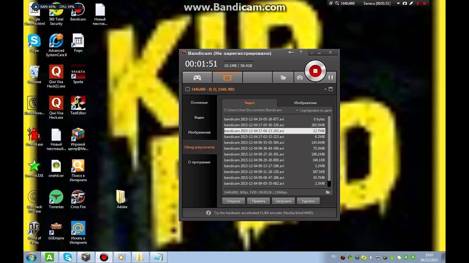This screenshot has height=263, width=469.
Task: Select file bandicam 2015-12-04 09-20-26-809.avi
Action: coord(274,160)
